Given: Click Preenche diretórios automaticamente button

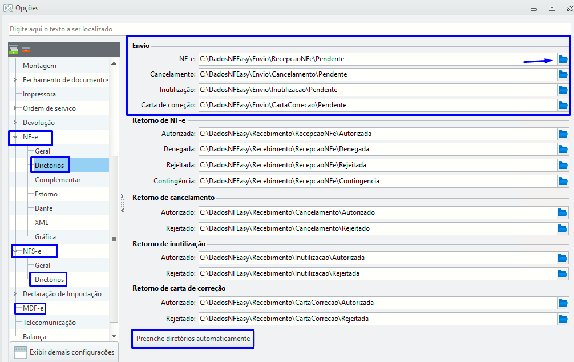Looking at the screenshot, I should (193, 339).
